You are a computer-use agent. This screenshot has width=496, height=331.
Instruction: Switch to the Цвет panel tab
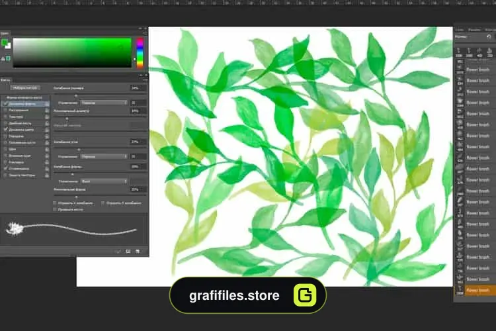tap(5, 33)
